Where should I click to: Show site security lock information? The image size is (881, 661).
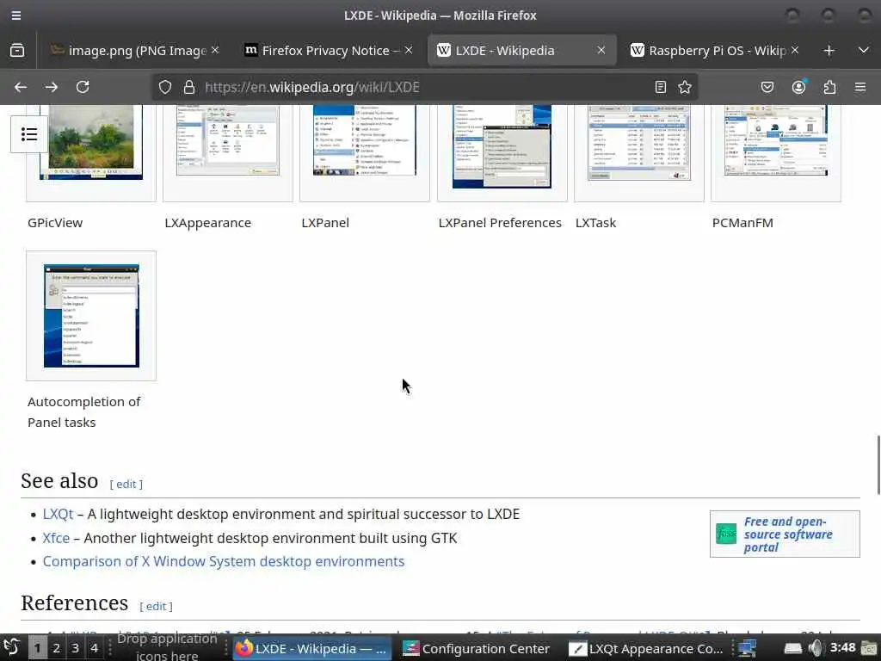[x=188, y=87]
